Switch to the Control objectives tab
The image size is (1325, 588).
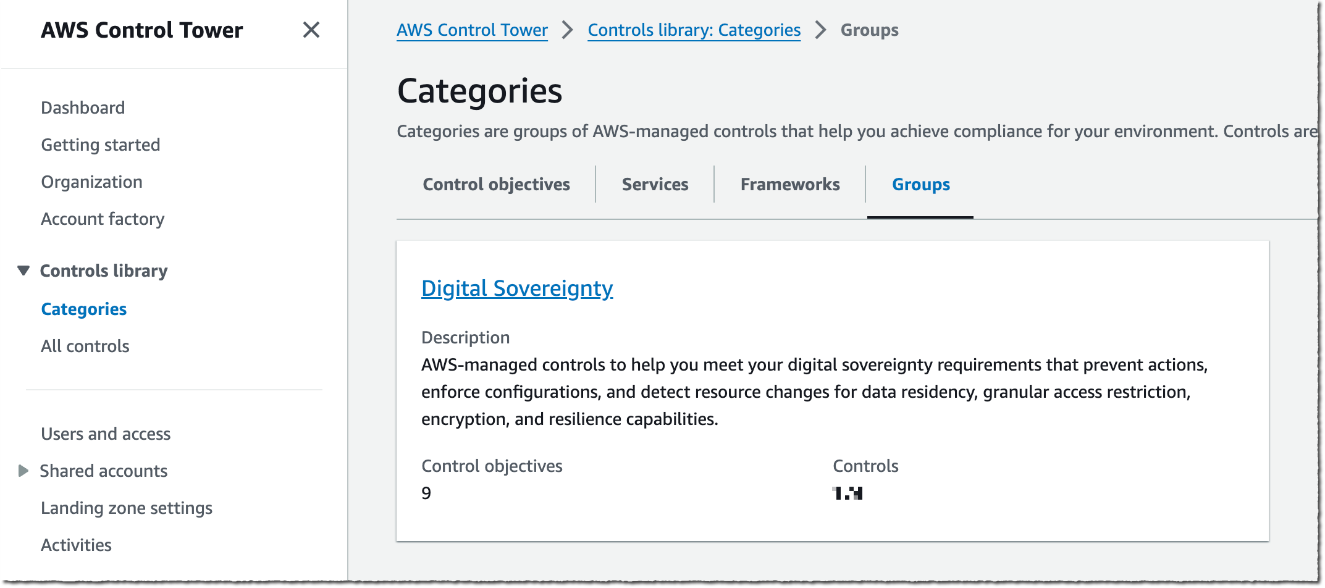(496, 184)
